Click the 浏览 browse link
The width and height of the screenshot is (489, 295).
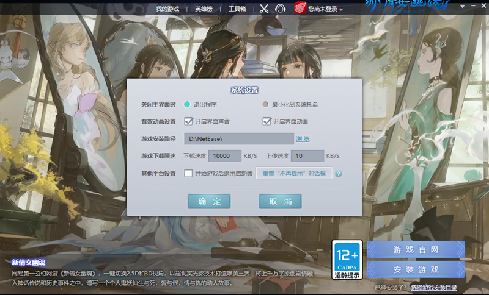[x=303, y=139]
